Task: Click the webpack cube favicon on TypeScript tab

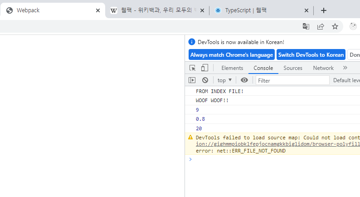Action: tap(218, 10)
